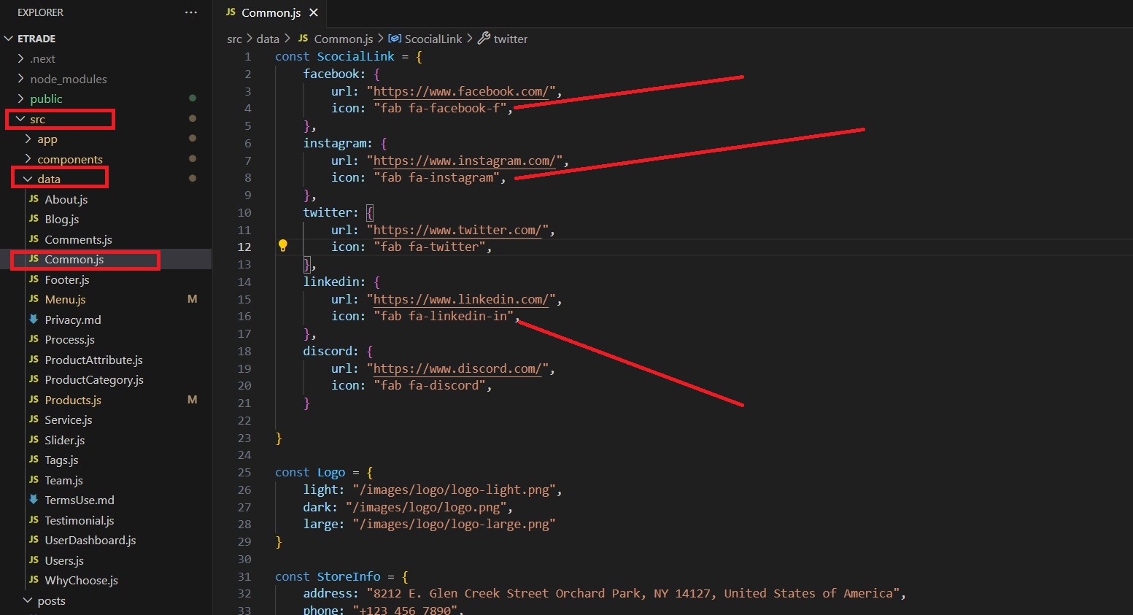The width and height of the screenshot is (1133, 615).
Task: Click the "fab fa-instagram" icon string
Action: point(436,177)
